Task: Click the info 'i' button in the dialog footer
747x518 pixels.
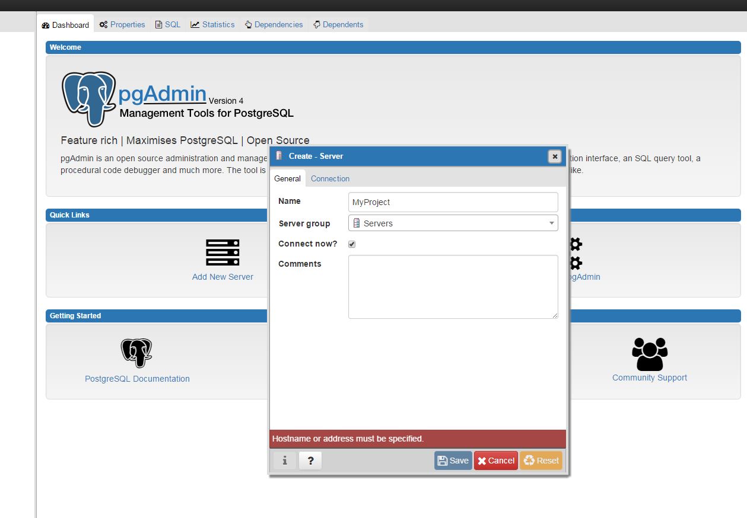Action: tap(285, 461)
